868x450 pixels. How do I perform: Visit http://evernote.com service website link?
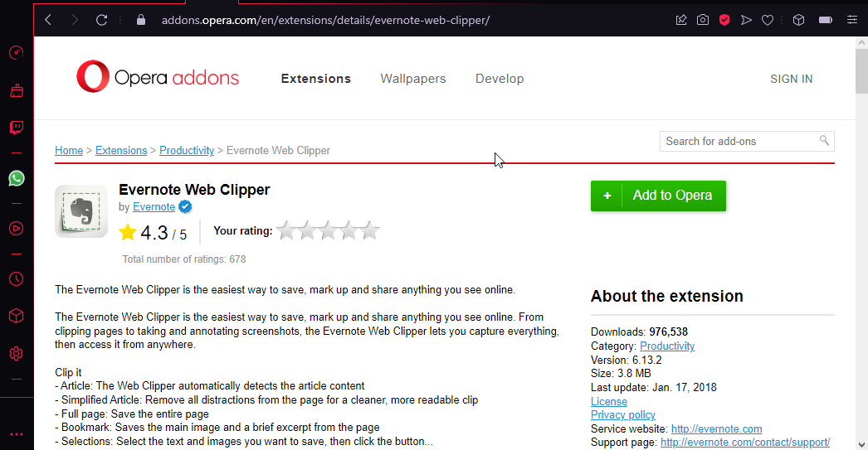point(716,429)
